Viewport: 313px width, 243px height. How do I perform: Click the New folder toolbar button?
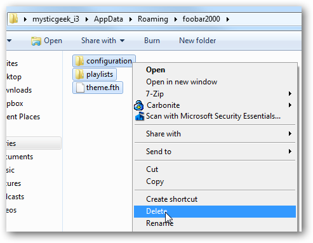[197, 41]
